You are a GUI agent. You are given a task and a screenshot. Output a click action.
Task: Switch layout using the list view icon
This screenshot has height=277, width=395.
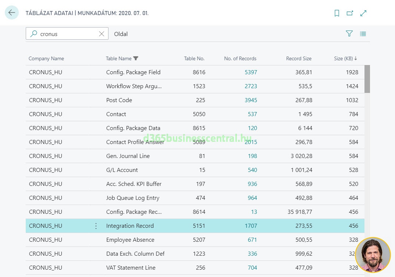click(363, 34)
